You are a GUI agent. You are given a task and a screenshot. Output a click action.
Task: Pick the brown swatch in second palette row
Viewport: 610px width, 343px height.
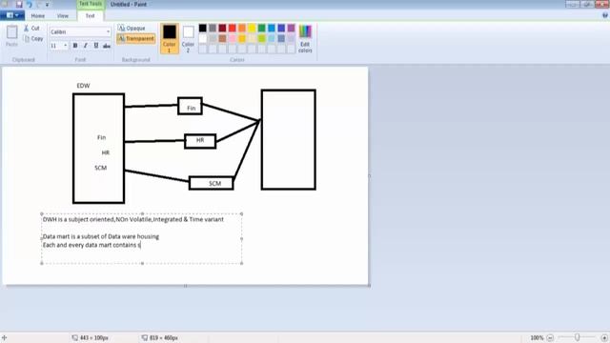[222, 38]
